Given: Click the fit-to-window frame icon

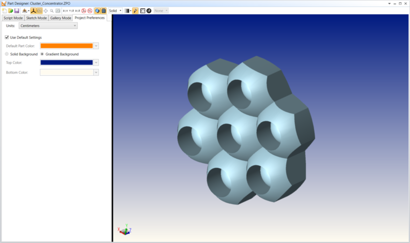Looking at the screenshot, I should tap(143, 11).
